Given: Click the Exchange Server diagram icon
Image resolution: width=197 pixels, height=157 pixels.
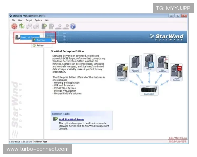Looking at the screenshot, I should pos(122,72).
